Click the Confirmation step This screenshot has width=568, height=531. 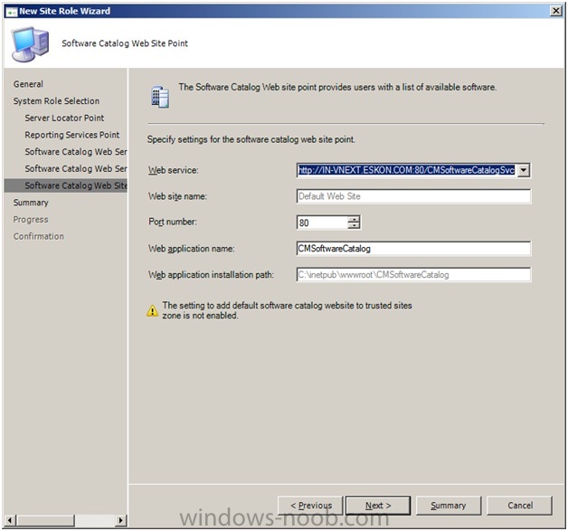(39, 236)
